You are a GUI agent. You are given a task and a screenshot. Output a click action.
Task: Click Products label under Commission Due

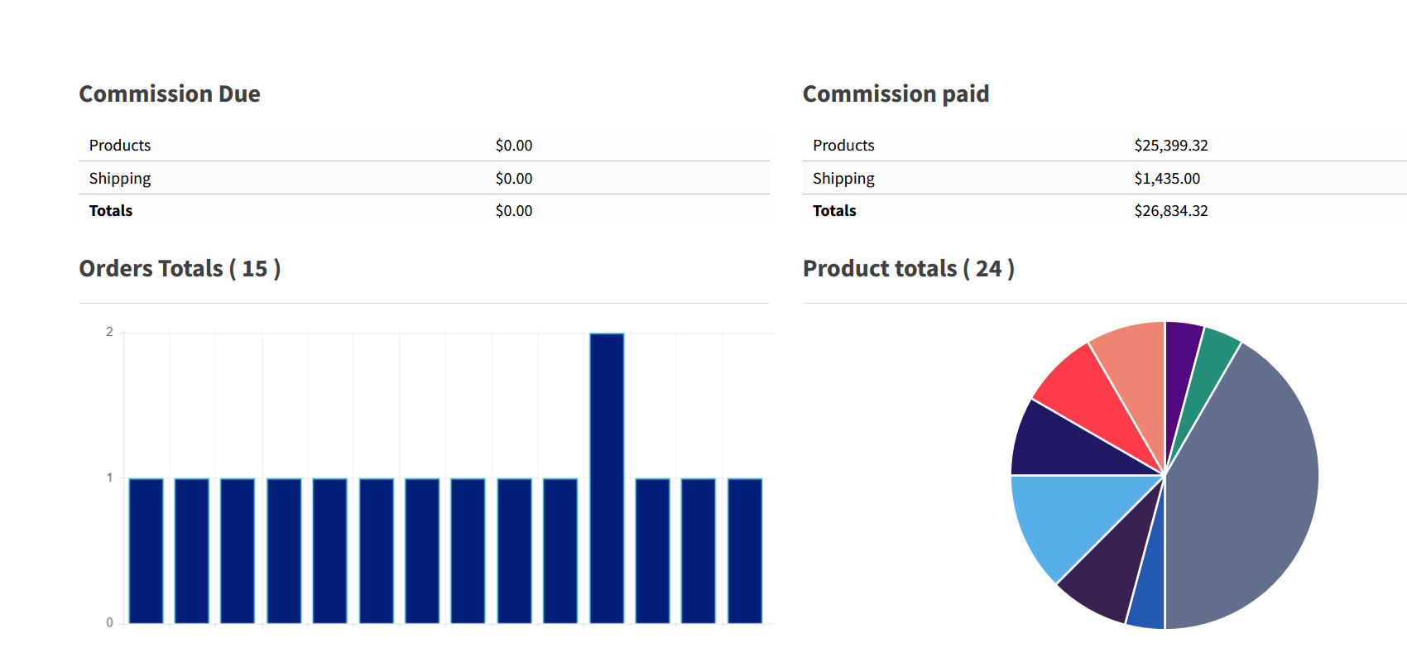coord(120,146)
